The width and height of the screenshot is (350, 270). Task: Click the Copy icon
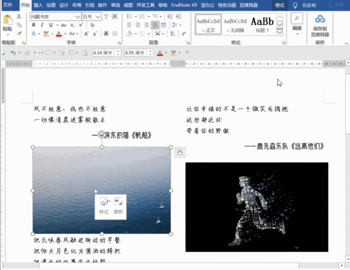click(x=19, y=25)
